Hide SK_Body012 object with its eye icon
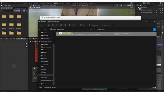This screenshot has width=164, height=92. point(161,11)
